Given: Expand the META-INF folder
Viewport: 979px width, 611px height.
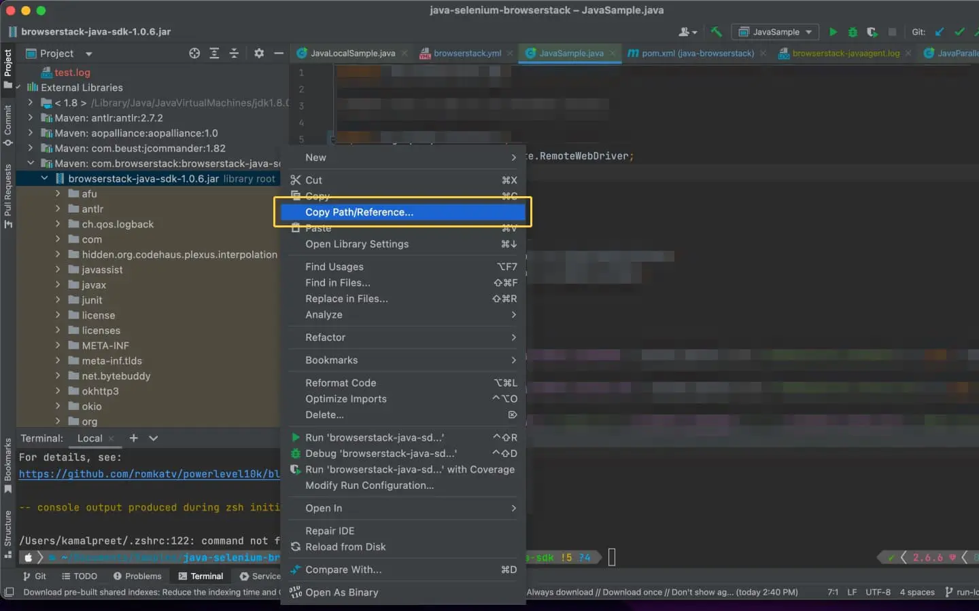Looking at the screenshot, I should [58, 346].
